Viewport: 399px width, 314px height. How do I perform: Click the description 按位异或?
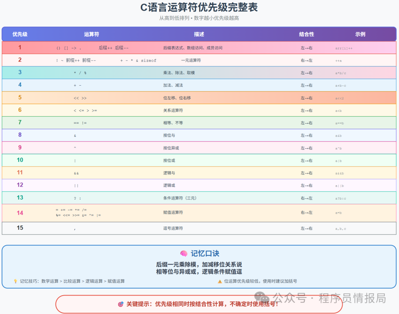point(171,148)
